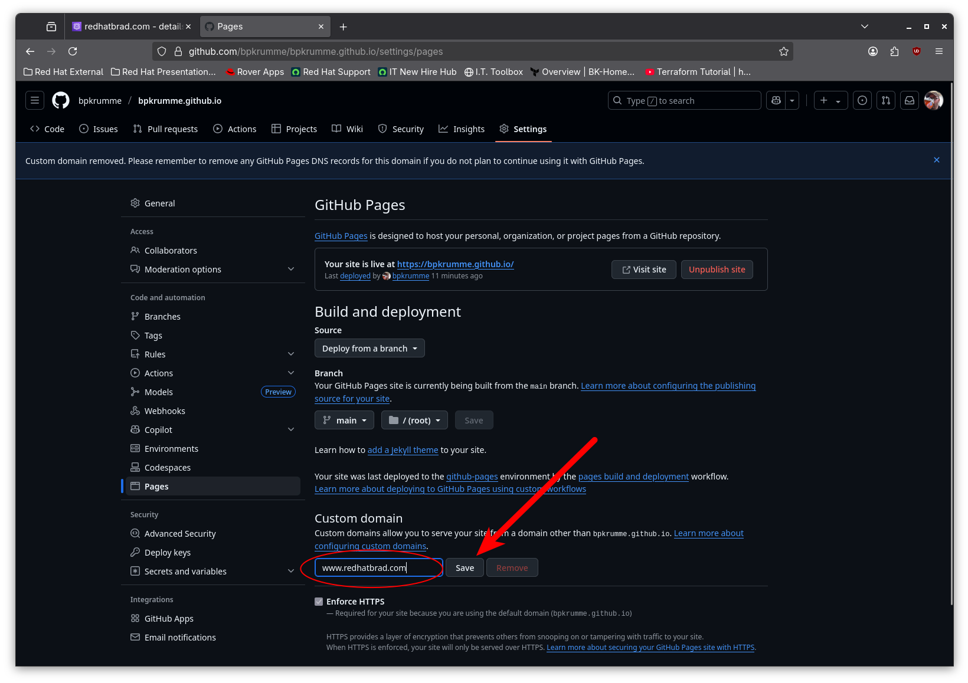The image size is (968, 683).
Task: Go to GitHub home via Octocat logo
Action: click(x=61, y=100)
